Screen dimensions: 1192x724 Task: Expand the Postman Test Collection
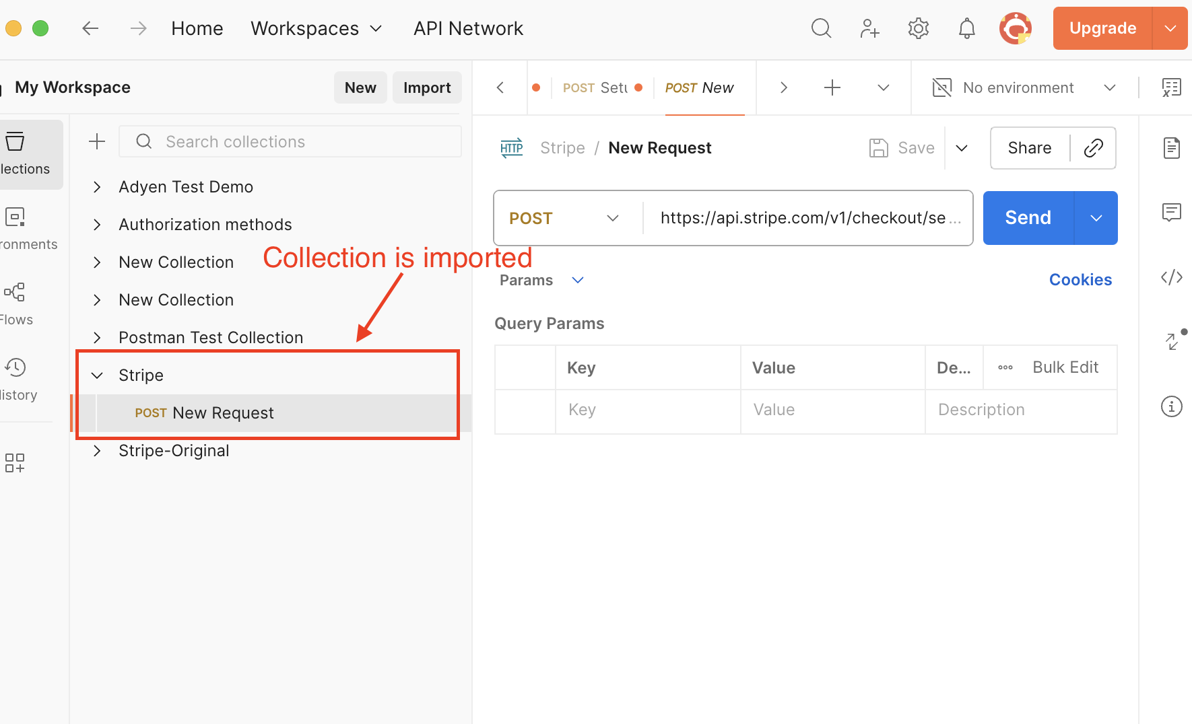(x=97, y=338)
